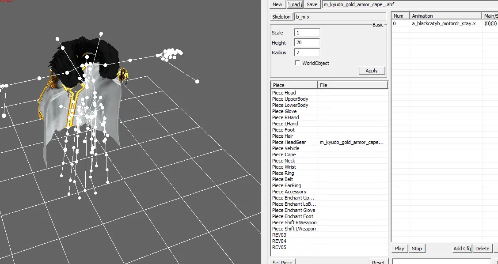Select the Piece HeadGear row

click(x=329, y=142)
